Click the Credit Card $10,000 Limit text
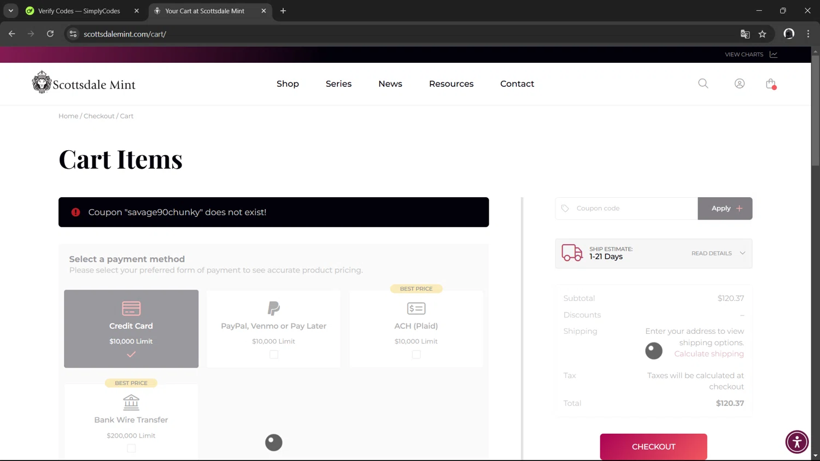This screenshot has width=820, height=461. [131, 341]
